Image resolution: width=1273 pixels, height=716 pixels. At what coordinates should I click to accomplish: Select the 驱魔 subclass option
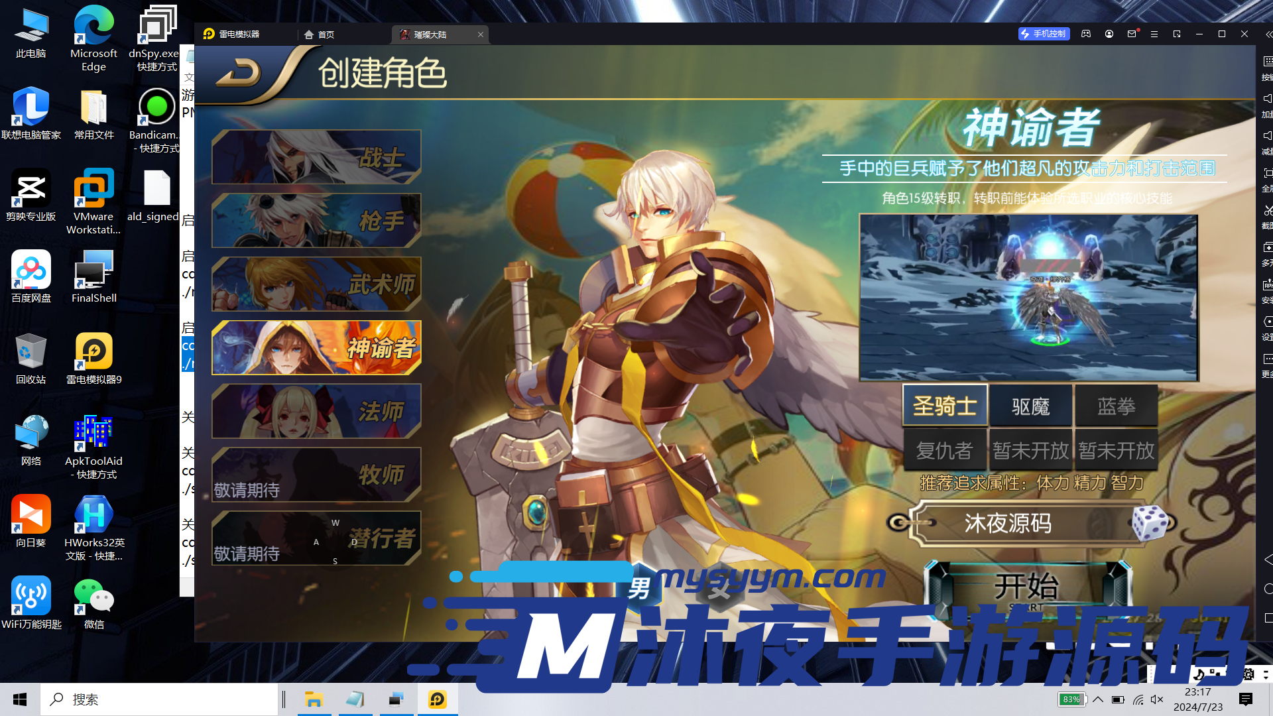coord(1031,405)
